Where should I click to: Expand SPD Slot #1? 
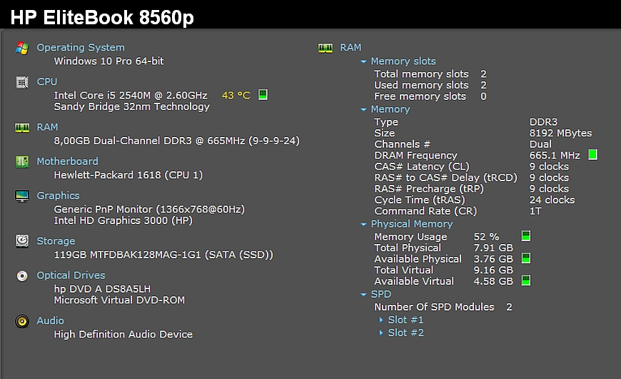click(381, 320)
